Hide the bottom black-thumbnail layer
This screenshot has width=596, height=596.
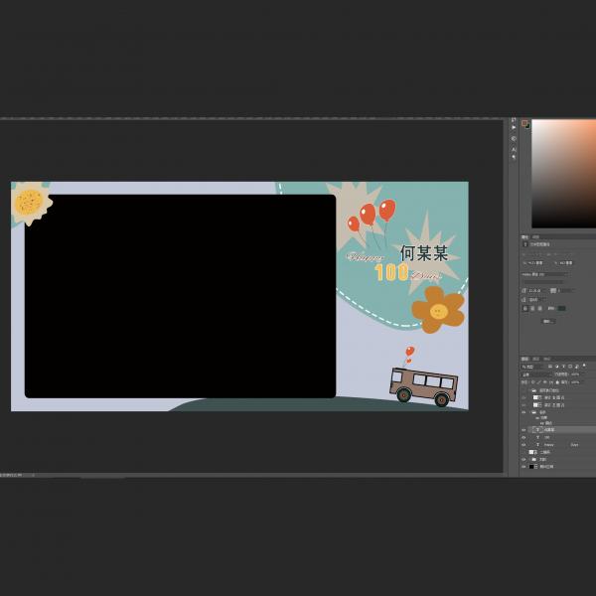click(524, 466)
